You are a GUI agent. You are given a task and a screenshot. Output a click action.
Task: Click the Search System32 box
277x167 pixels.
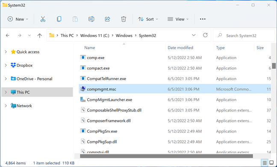(x=244, y=36)
